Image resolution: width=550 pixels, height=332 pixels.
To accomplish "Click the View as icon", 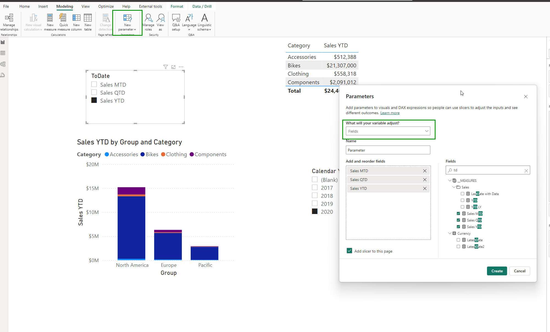I will coord(160,18).
